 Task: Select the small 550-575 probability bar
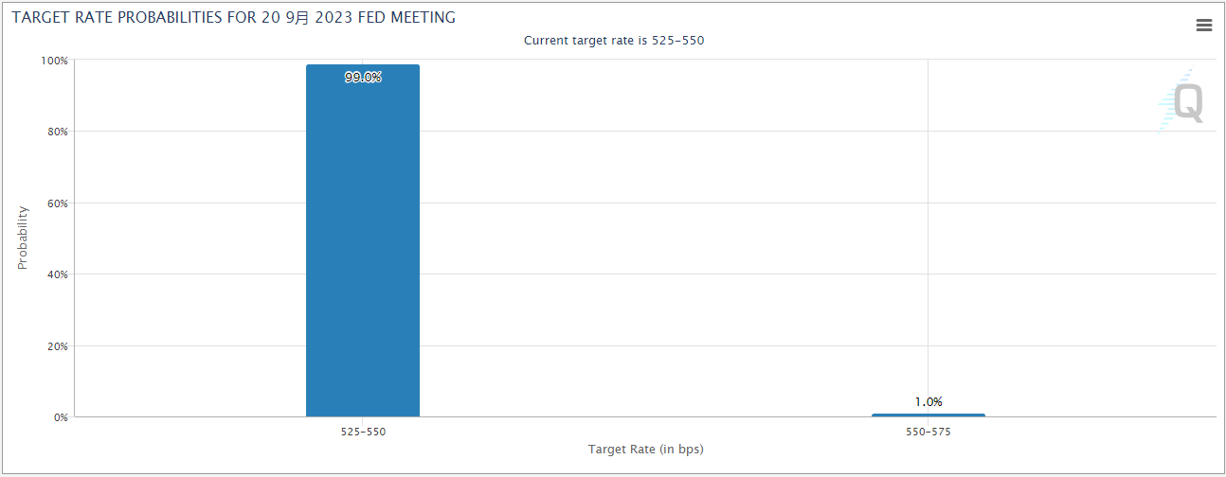929,415
